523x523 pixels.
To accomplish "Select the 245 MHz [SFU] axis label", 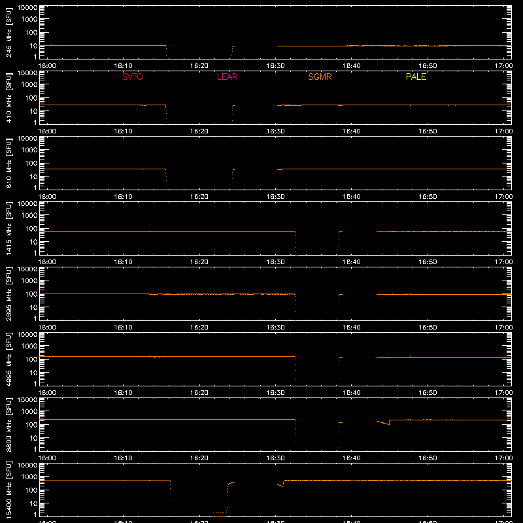I will [9, 32].
